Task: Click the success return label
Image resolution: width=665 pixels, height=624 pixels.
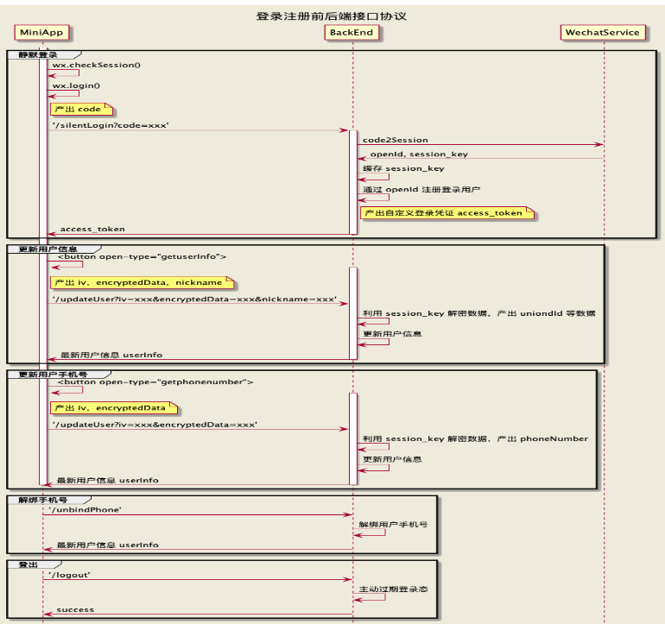Action: [75, 610]
